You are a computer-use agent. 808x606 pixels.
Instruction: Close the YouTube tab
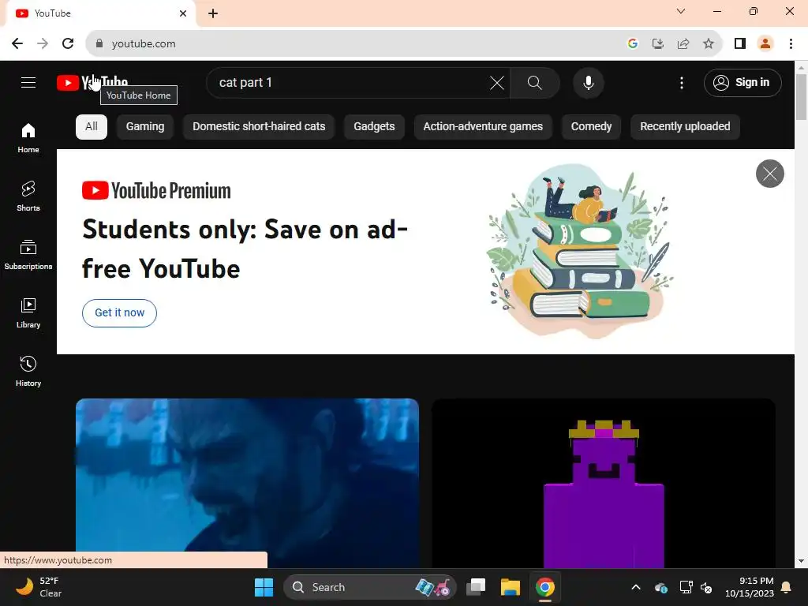tap(183, 13)
